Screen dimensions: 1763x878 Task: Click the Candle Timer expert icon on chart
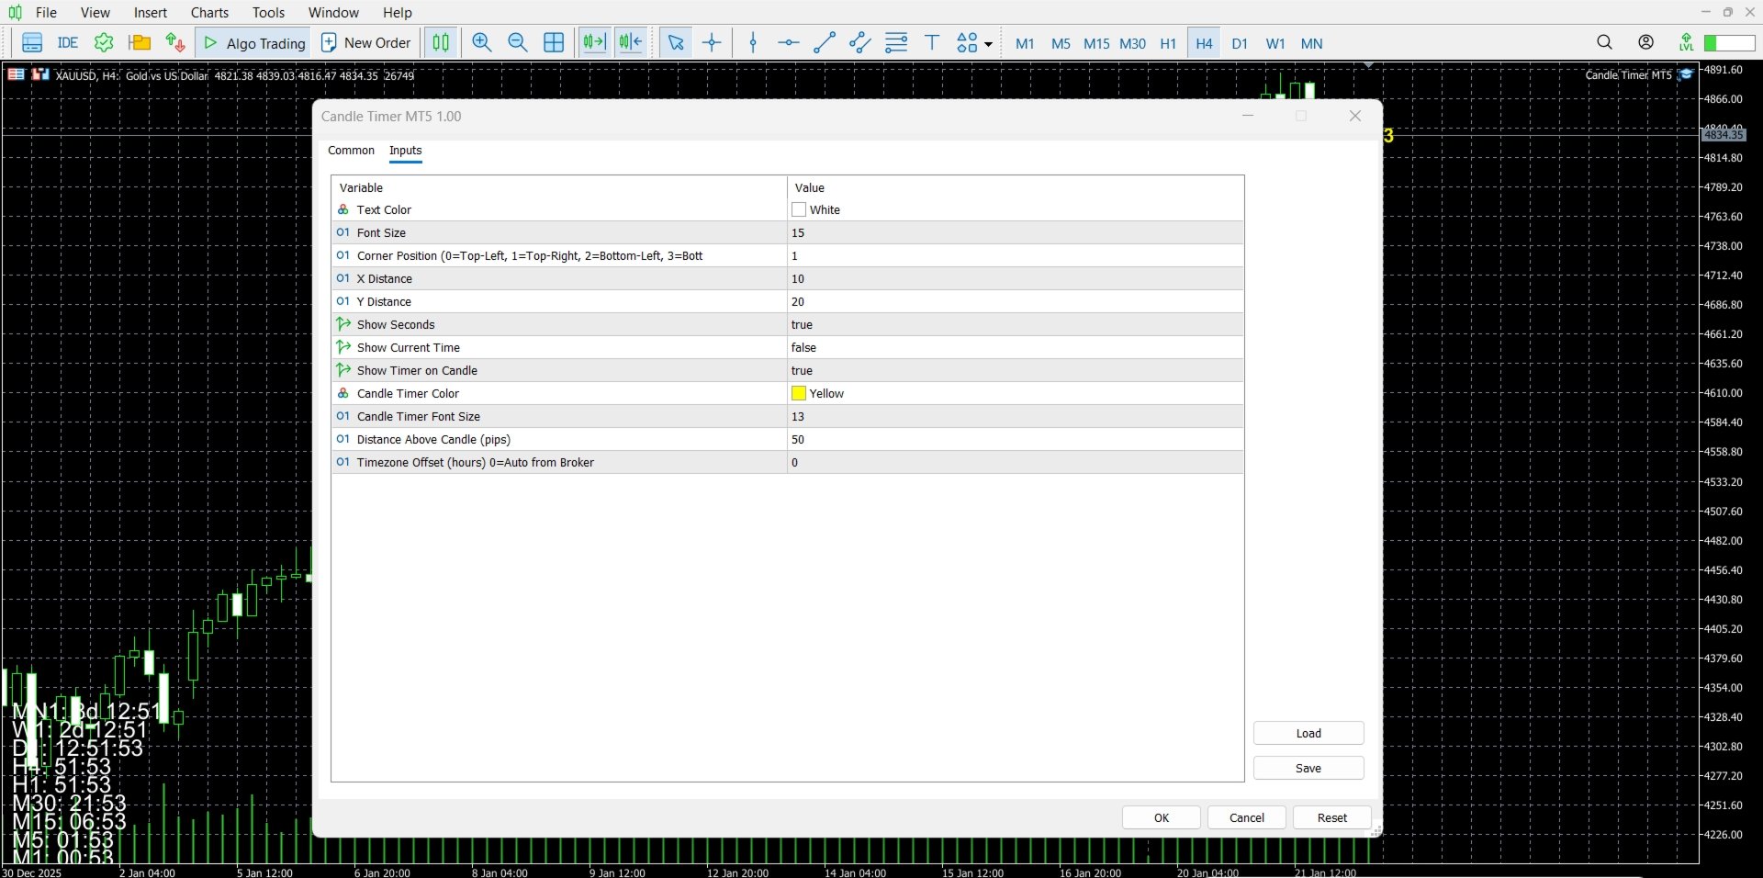[x=1687, y=75]
